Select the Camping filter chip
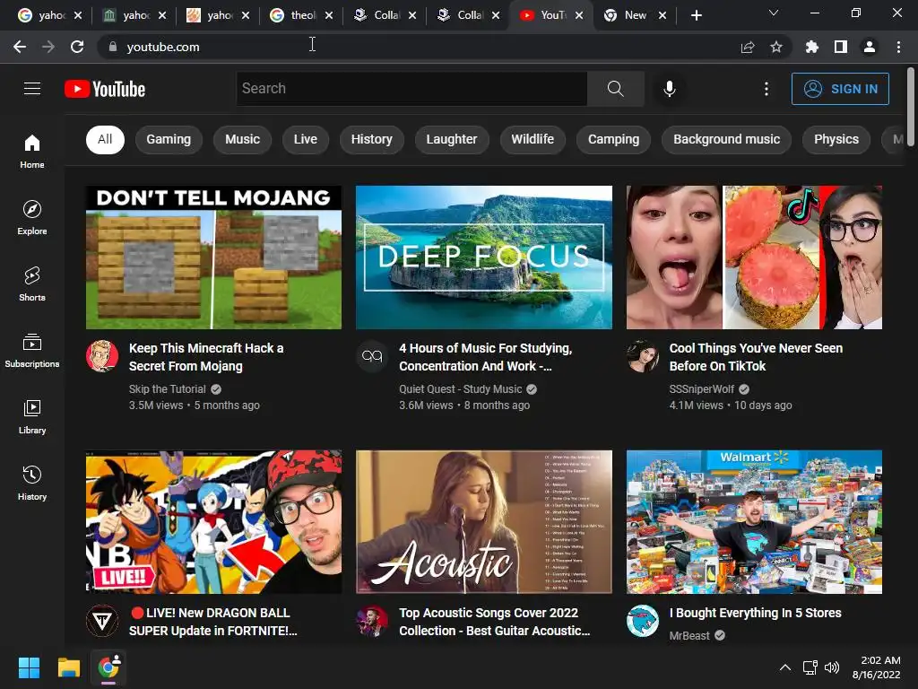 613,139
